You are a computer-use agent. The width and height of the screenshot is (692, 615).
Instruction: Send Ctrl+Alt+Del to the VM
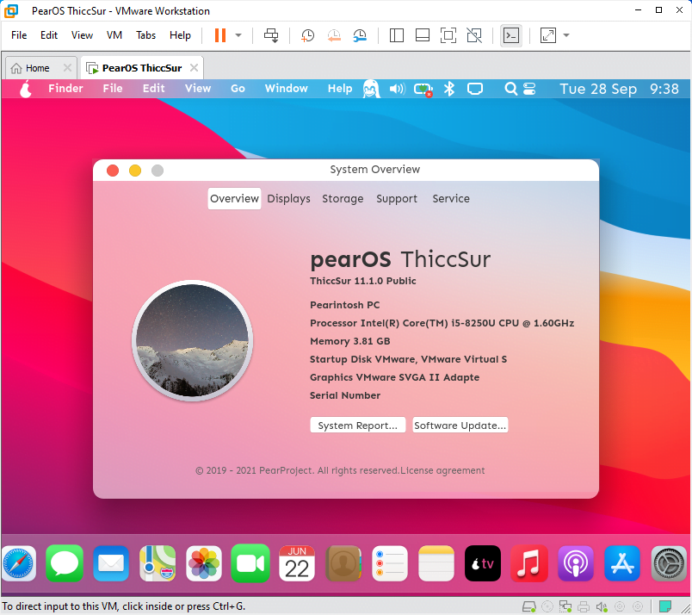point(271,35)
